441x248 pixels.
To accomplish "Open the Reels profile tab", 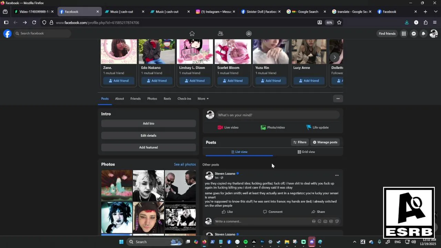I will pos(167,99).
